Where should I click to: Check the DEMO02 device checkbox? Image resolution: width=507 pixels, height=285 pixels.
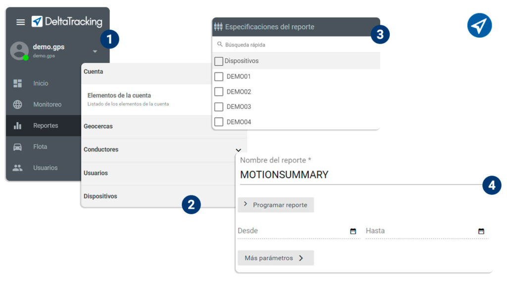(219, 92)
